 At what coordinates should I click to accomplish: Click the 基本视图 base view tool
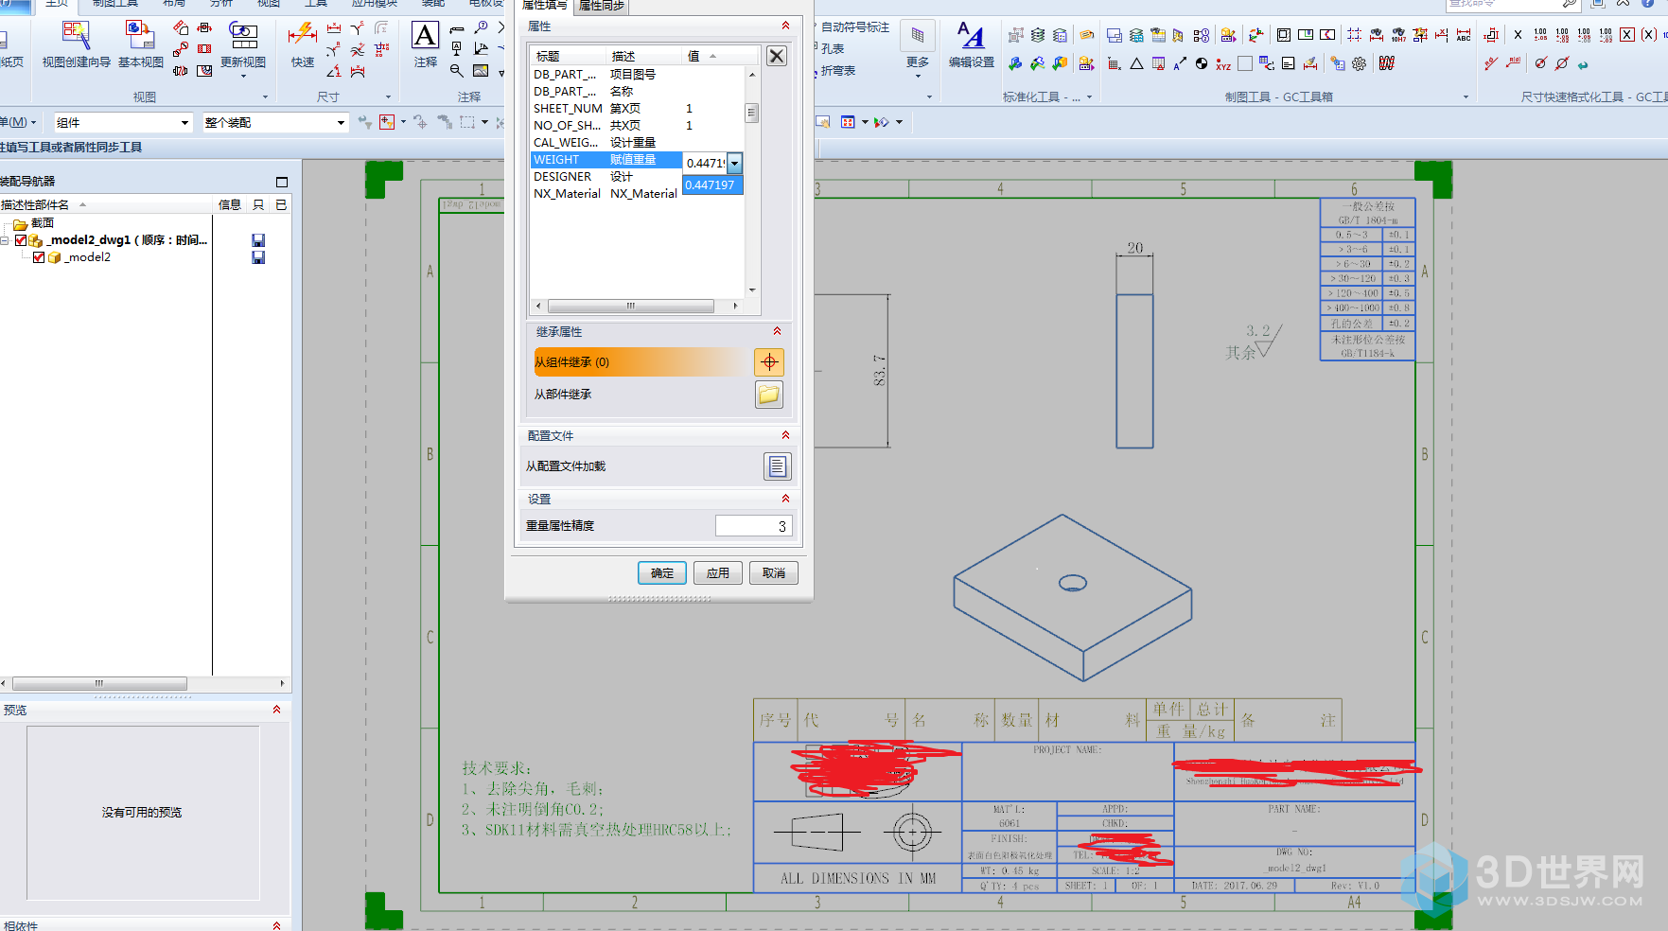pyautogui.click(x=140, y=44)
